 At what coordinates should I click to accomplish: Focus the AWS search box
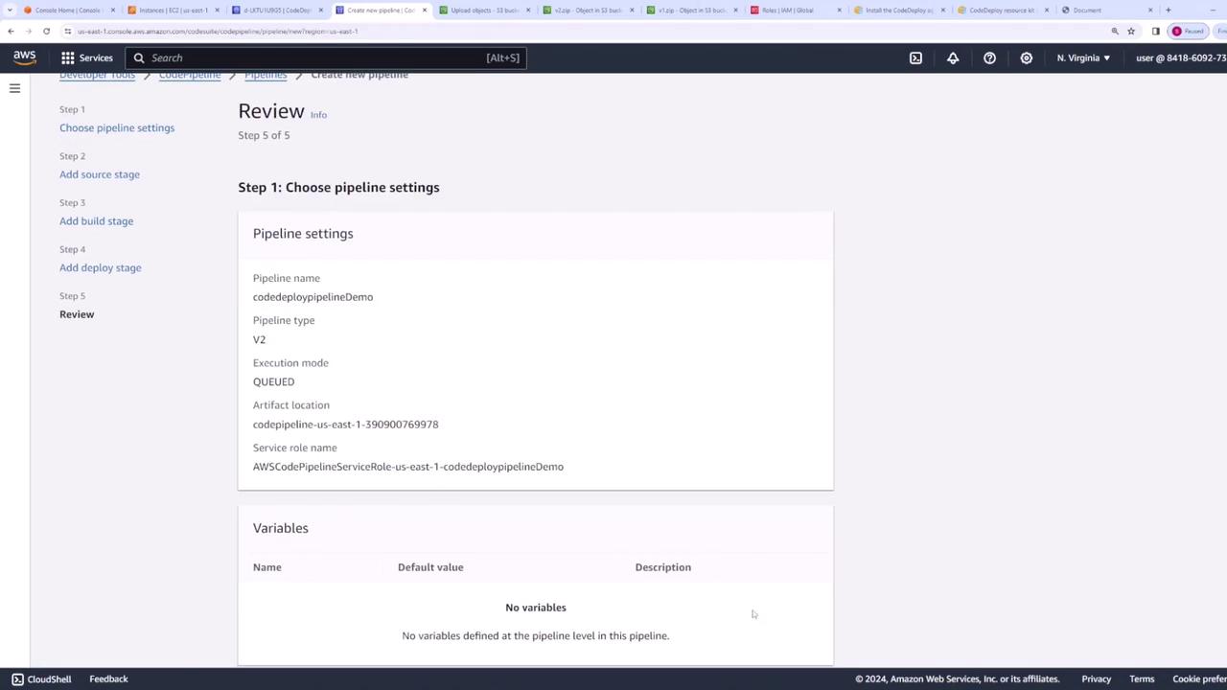click(326, 57)
